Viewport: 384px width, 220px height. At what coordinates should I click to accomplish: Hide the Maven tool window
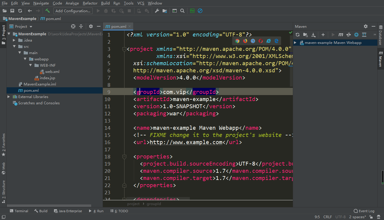pos(373,26)
